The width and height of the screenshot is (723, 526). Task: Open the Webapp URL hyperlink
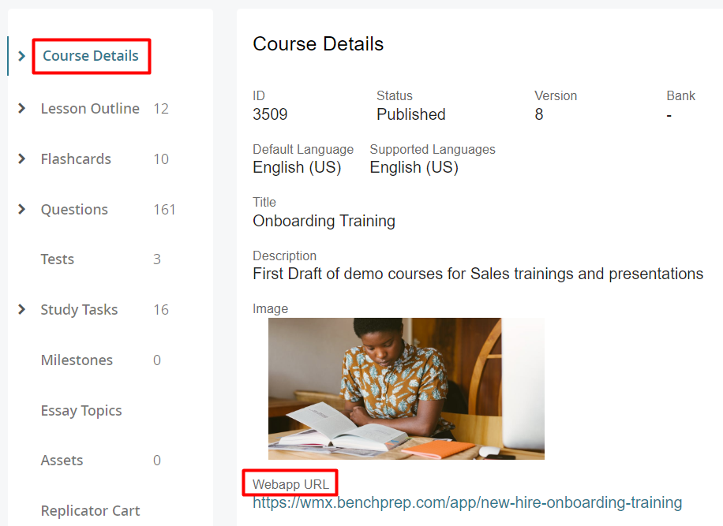pyautogui.click(x=466, y=502)
